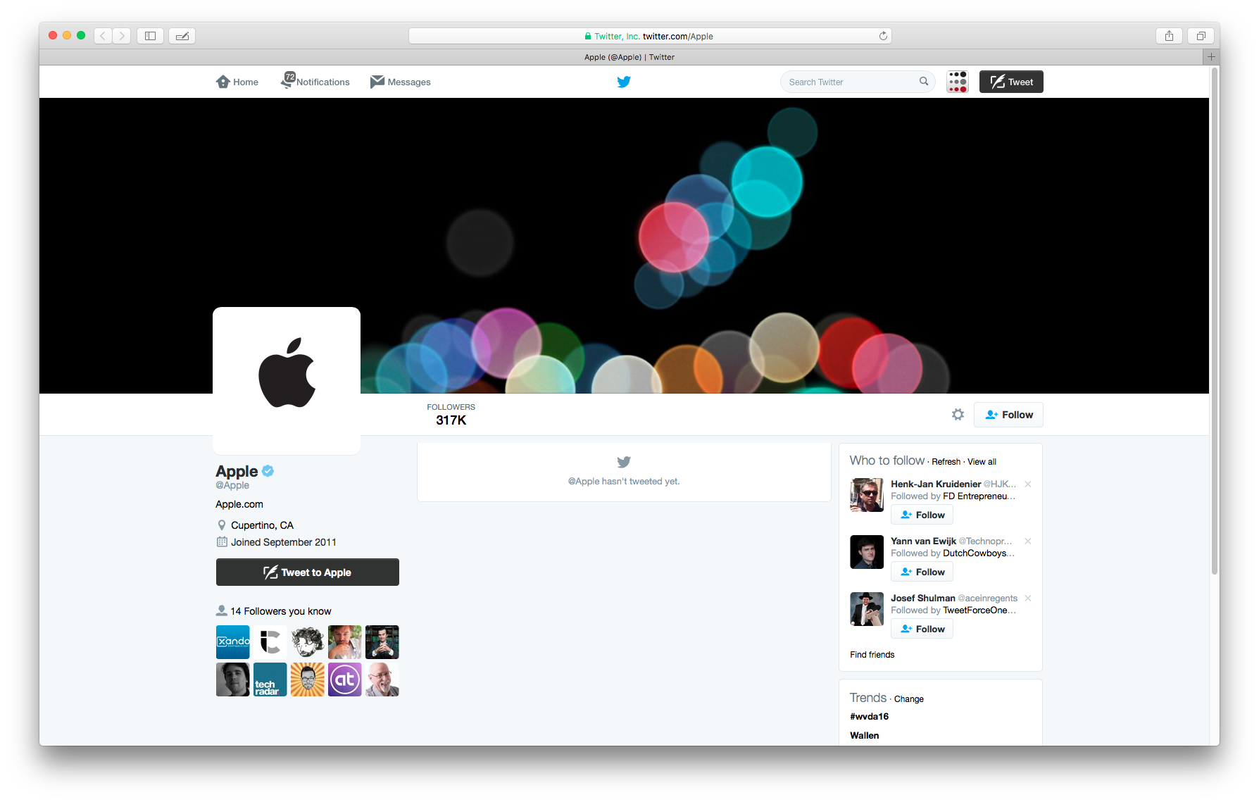This screenshot has width=1259, height=802.
Task: Follow Josef Shulman
Action: pyautogui.click(x=922, y=629)
